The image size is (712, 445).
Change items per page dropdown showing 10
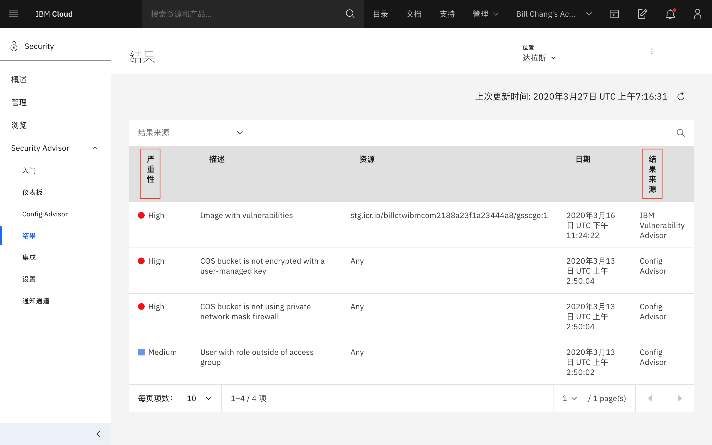tap(199, 398)
